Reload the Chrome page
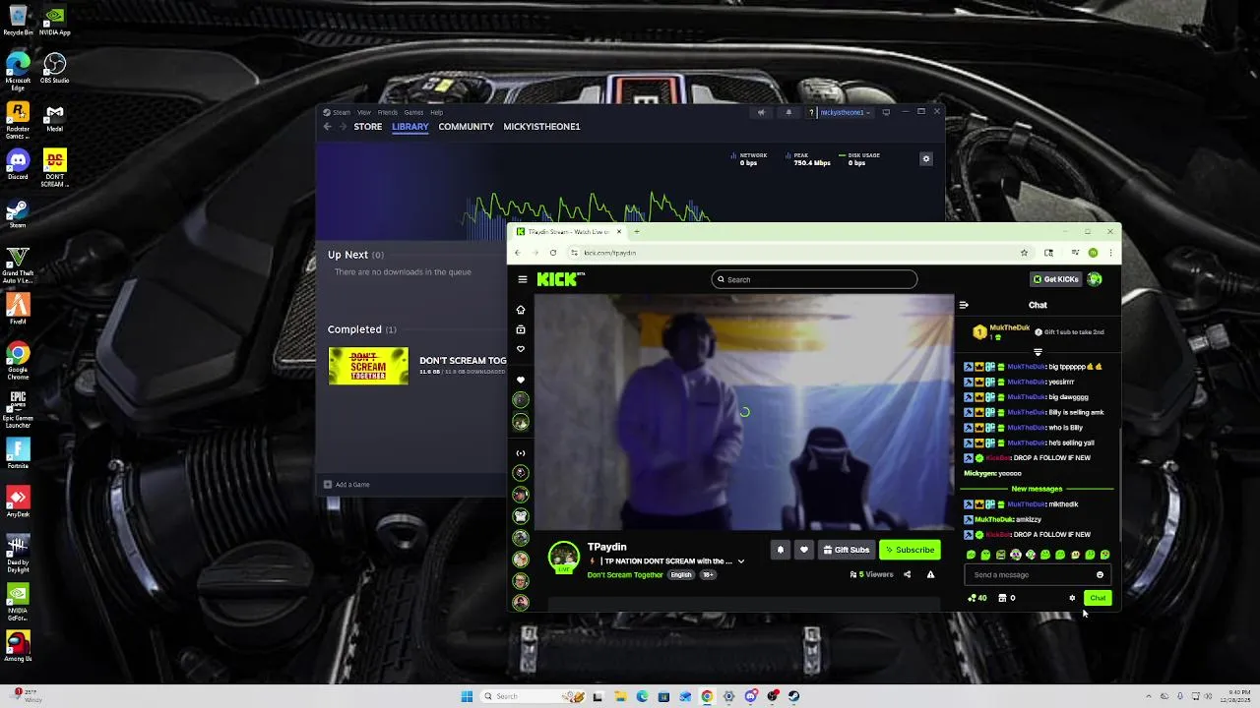 (x=553, y=253)
